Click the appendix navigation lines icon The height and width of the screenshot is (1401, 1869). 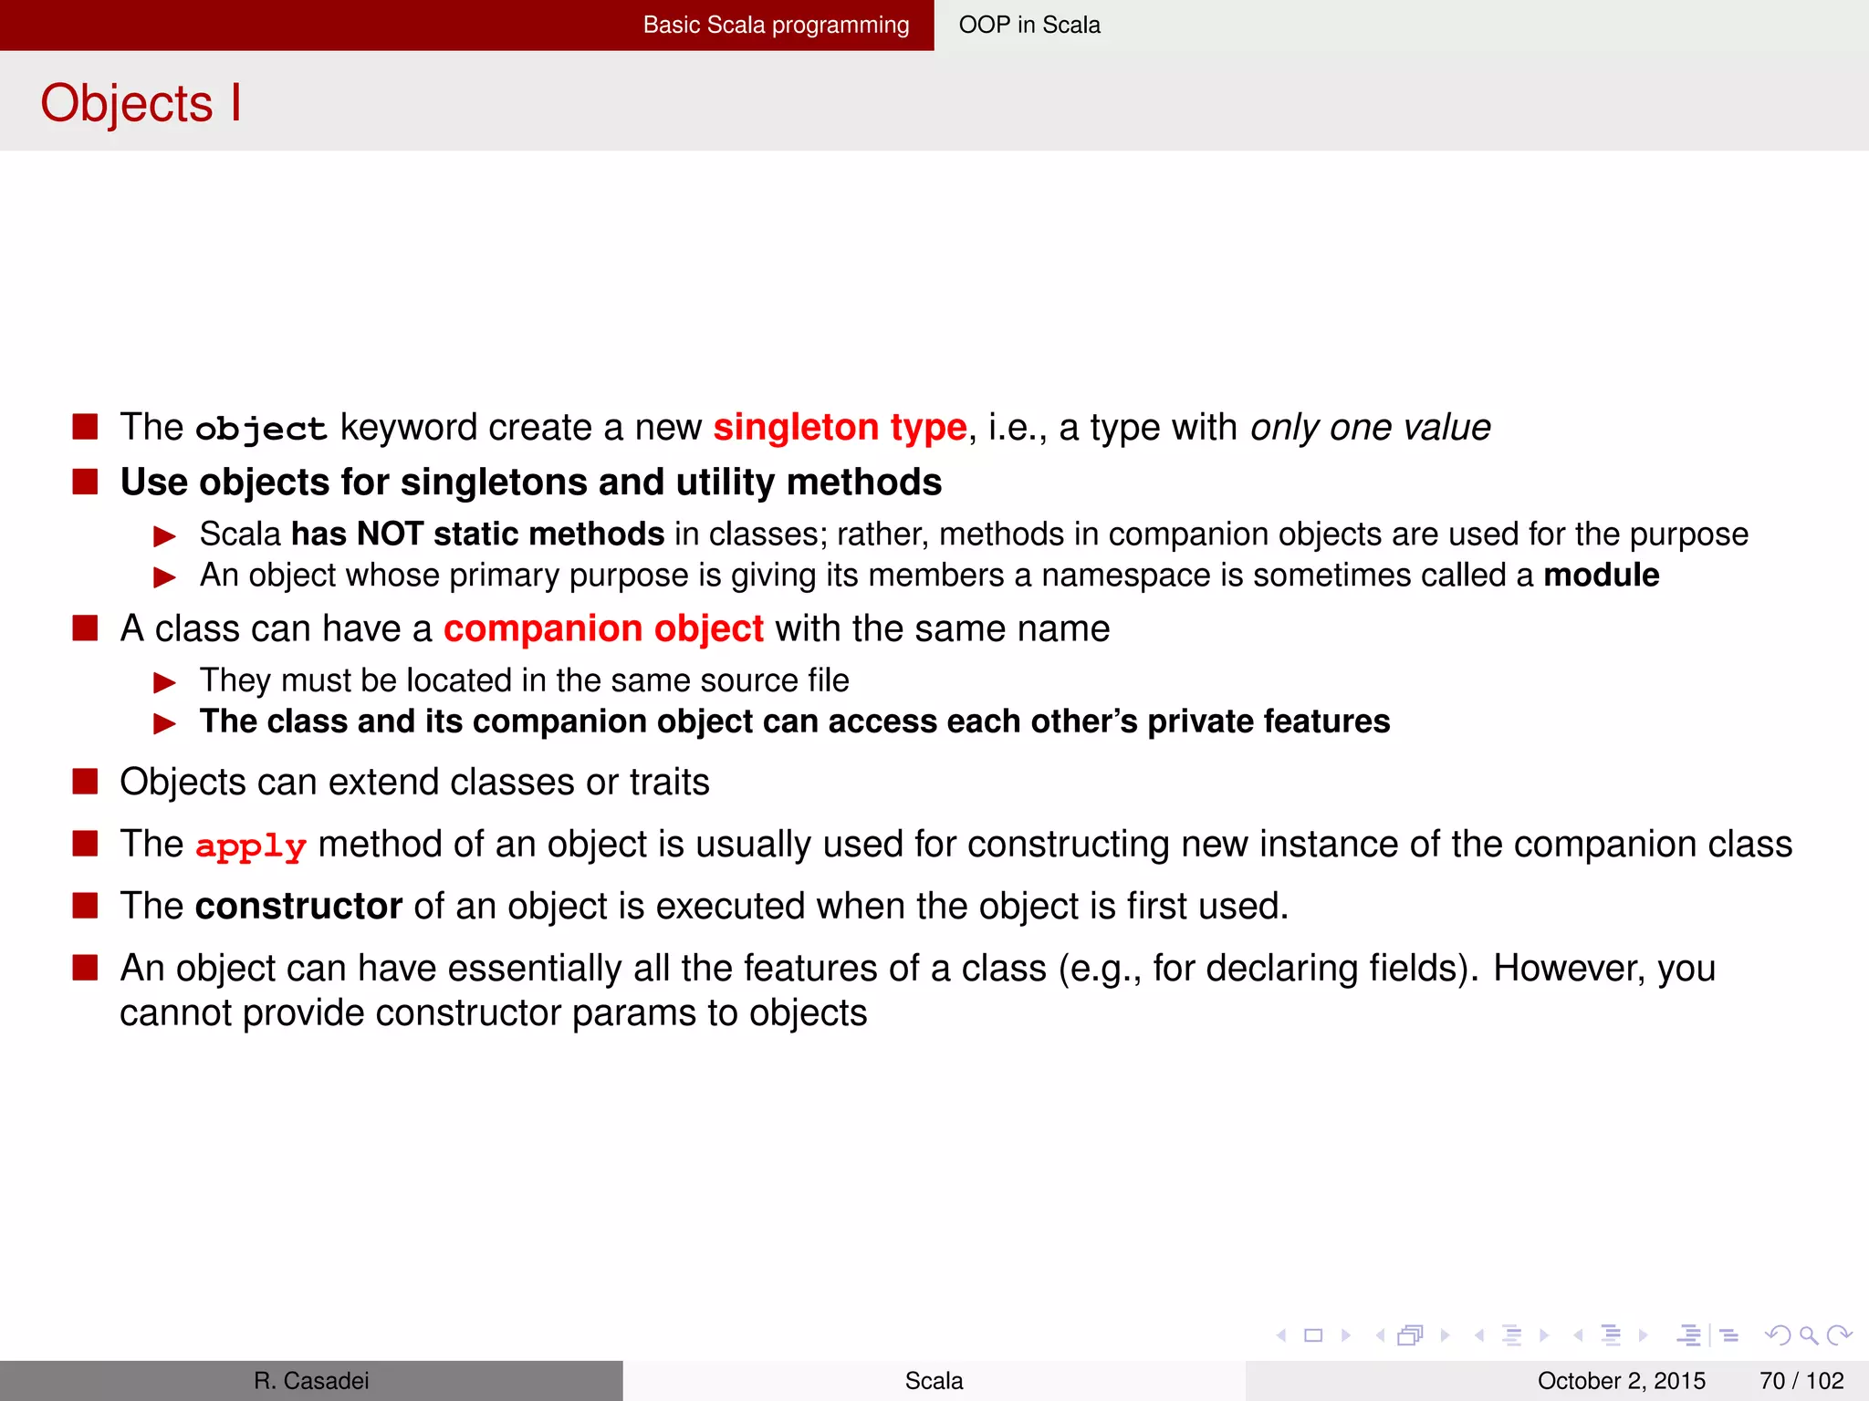[x=1729, y=1335]
